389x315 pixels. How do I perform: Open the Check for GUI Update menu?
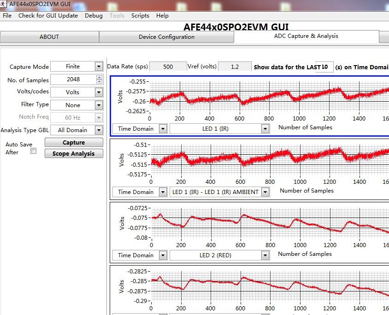pyautogui.click(x=48, y=16)
